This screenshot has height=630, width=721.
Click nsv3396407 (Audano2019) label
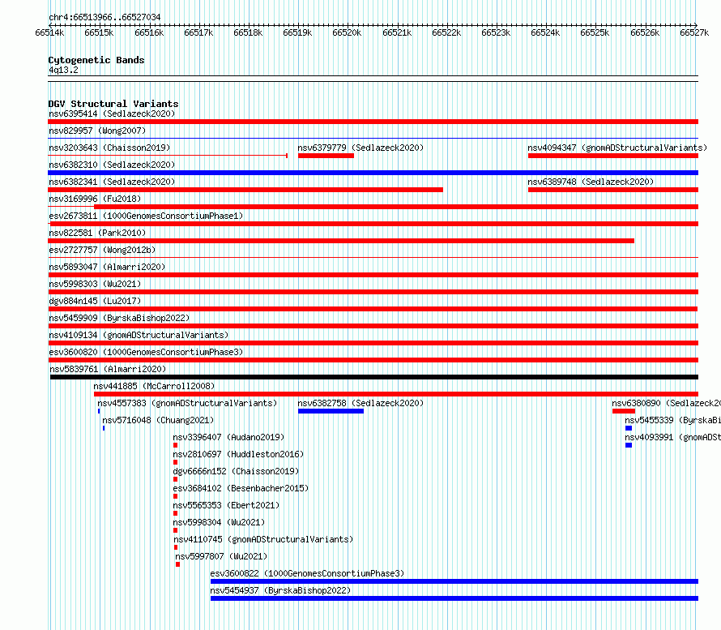pyautogui.click(x=228, y=437)
